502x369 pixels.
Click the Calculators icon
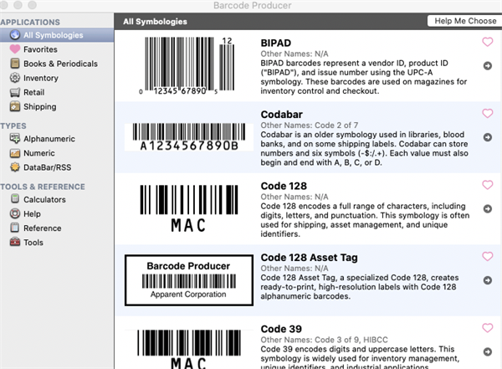pyautogui.click(x=15, y=199)
